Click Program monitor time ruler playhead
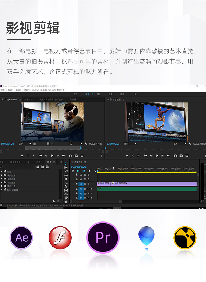Screen dimensions: 206x282 [x=106, y=148]
